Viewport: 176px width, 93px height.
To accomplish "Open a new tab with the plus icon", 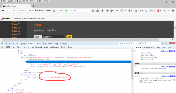I will pyautogui.click(x=33, y=6).
